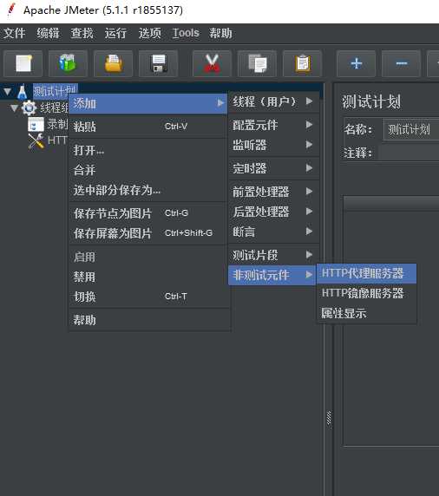
Task: Click the Save floppy disk icon
Action: pos(159,63)
